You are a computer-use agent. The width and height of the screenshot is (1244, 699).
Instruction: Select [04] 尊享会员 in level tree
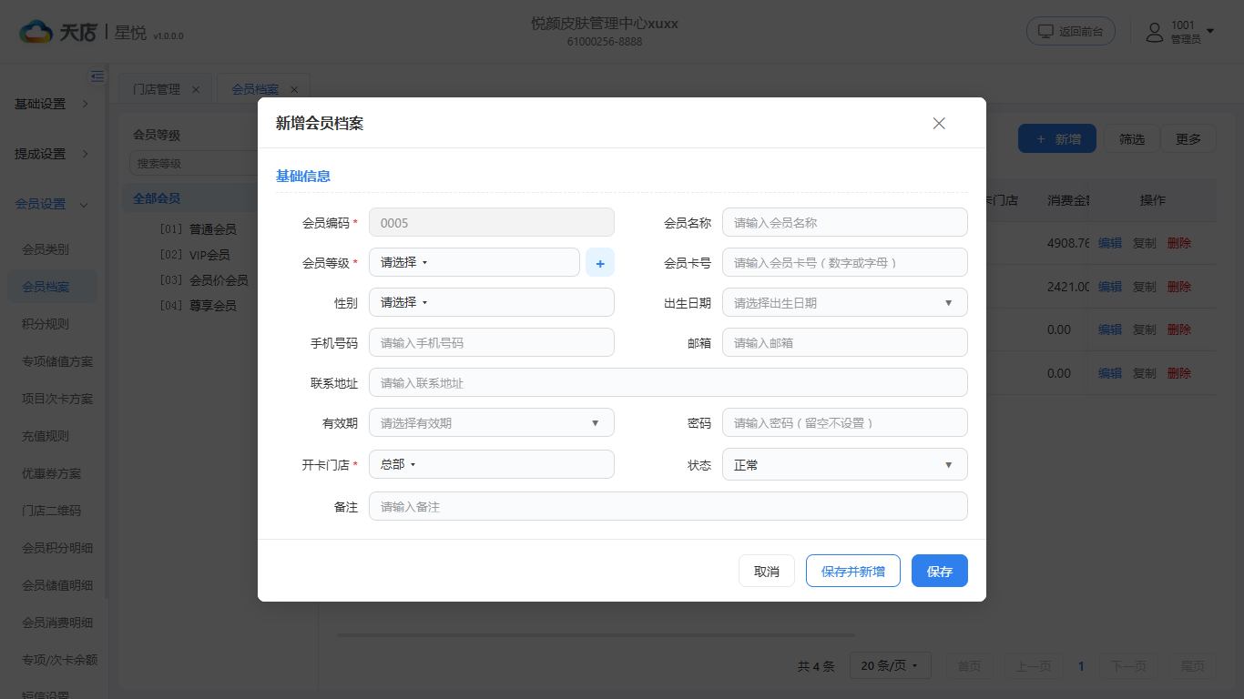[198, 306]
